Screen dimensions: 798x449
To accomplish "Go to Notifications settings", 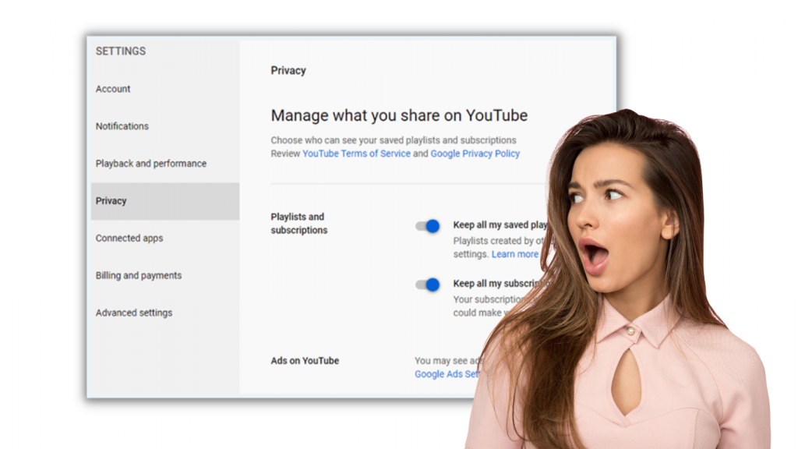I will (122, 126).
